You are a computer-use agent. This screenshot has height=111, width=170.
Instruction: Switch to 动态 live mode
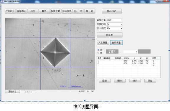point(33,11)
